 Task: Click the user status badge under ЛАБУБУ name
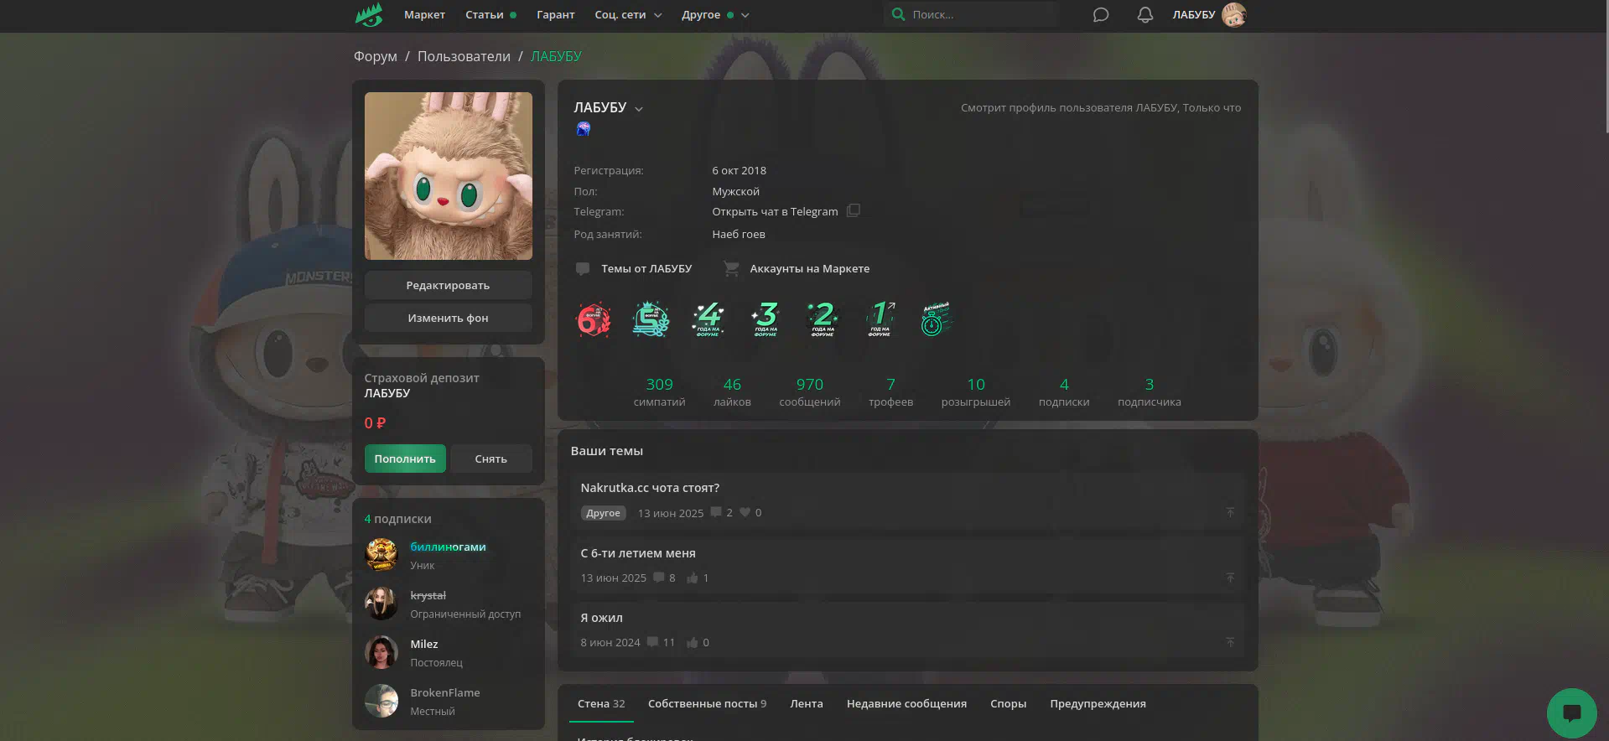tap(584, 128)
